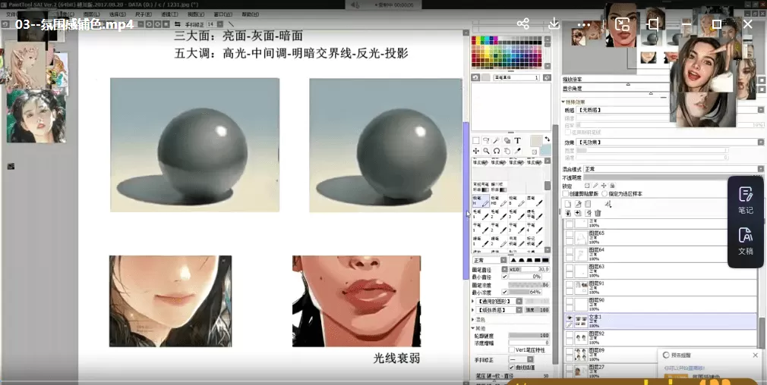
Task: Toggle the 曲线插值 checkbox
Action: pos(512,368)
